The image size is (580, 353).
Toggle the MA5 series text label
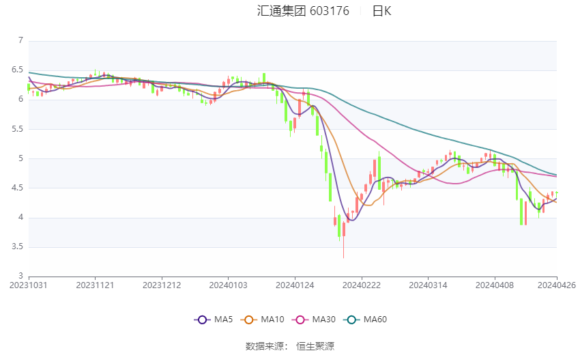tap(223, 320)
